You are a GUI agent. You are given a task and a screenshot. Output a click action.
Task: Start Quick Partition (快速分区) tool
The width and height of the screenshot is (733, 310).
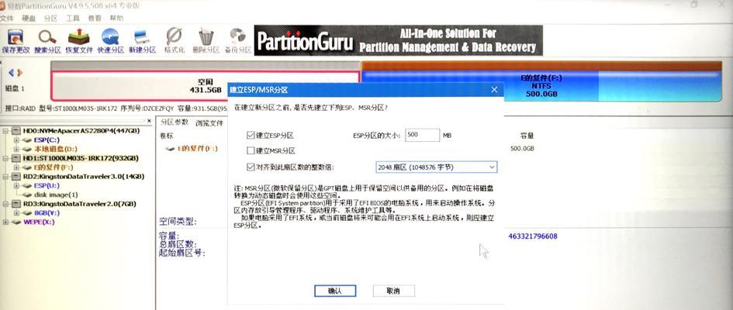pos(110,41)
